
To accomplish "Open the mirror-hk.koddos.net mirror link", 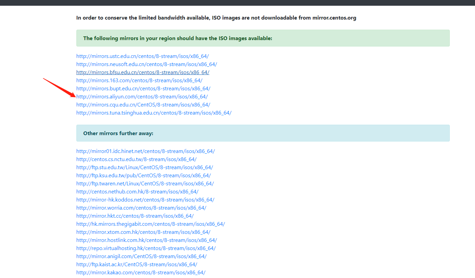I will [x=145, y=200].
